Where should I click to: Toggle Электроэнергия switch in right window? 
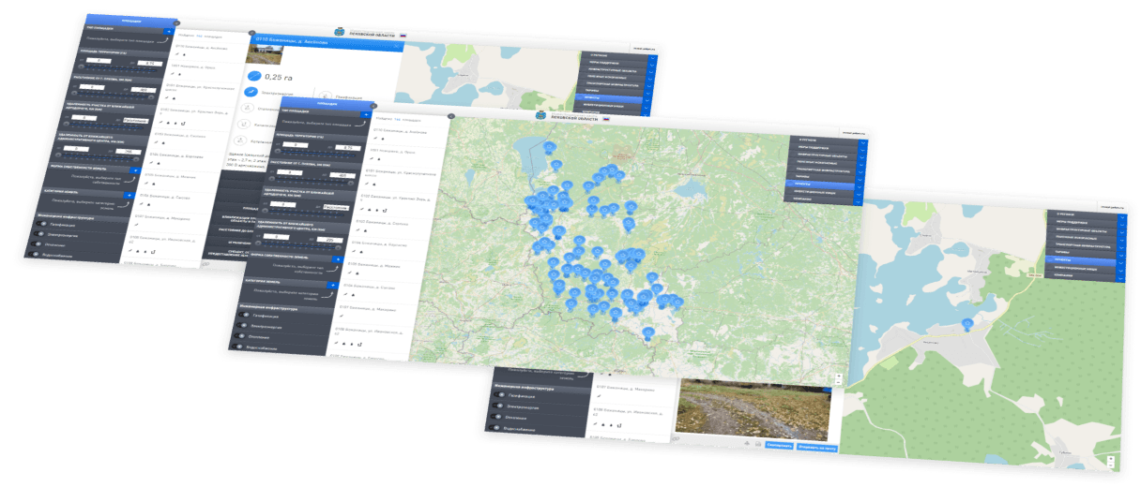point(498,406)
